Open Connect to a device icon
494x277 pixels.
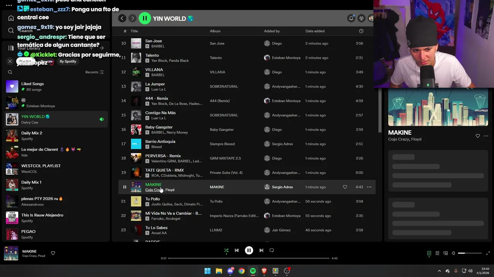pos(445,253)
